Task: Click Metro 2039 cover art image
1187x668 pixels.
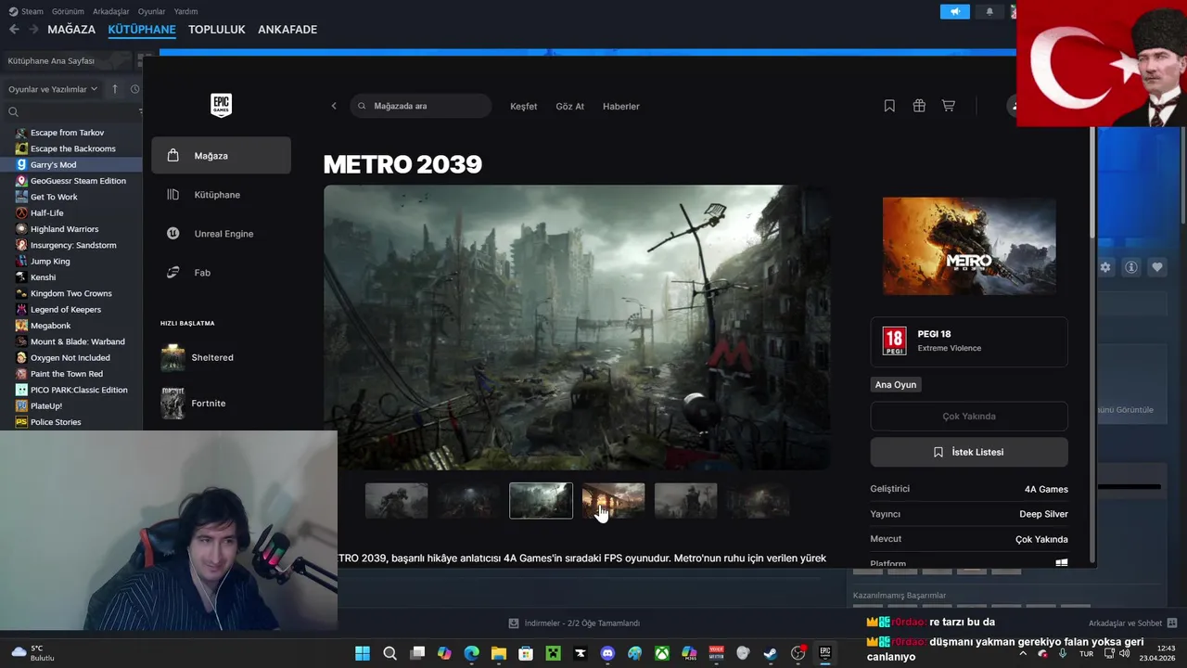Action: [x=969, y=246]
